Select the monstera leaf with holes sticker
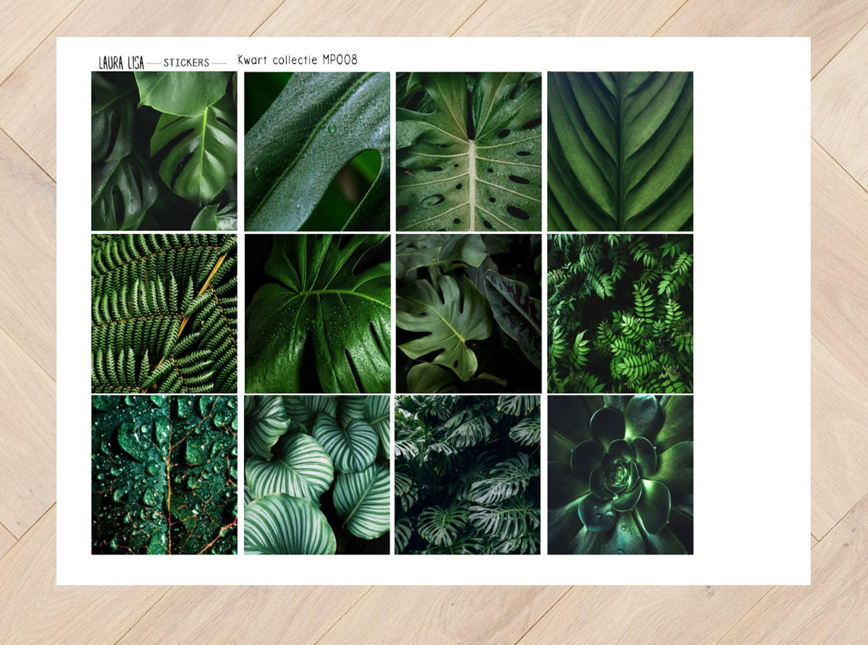868x645 pixels. coord(469,151)
